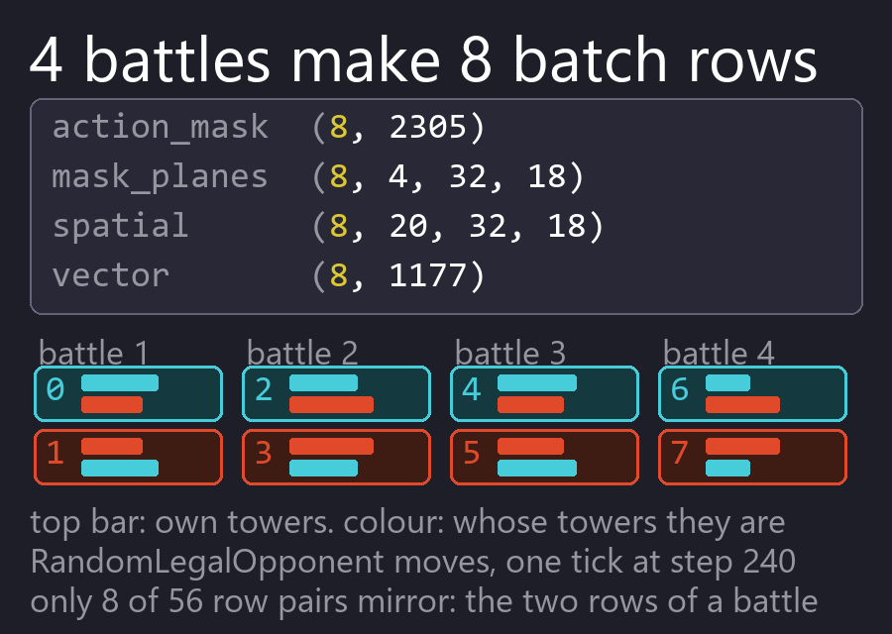Select the spatial label
Screen dimensions: 892x634
coord(120,226)
